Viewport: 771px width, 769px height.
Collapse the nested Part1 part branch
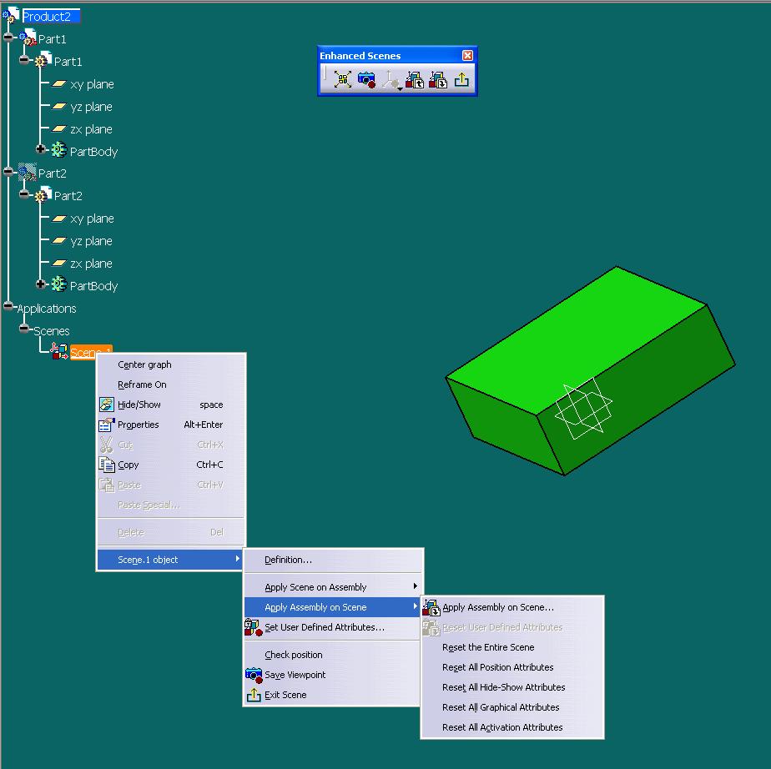24,59
